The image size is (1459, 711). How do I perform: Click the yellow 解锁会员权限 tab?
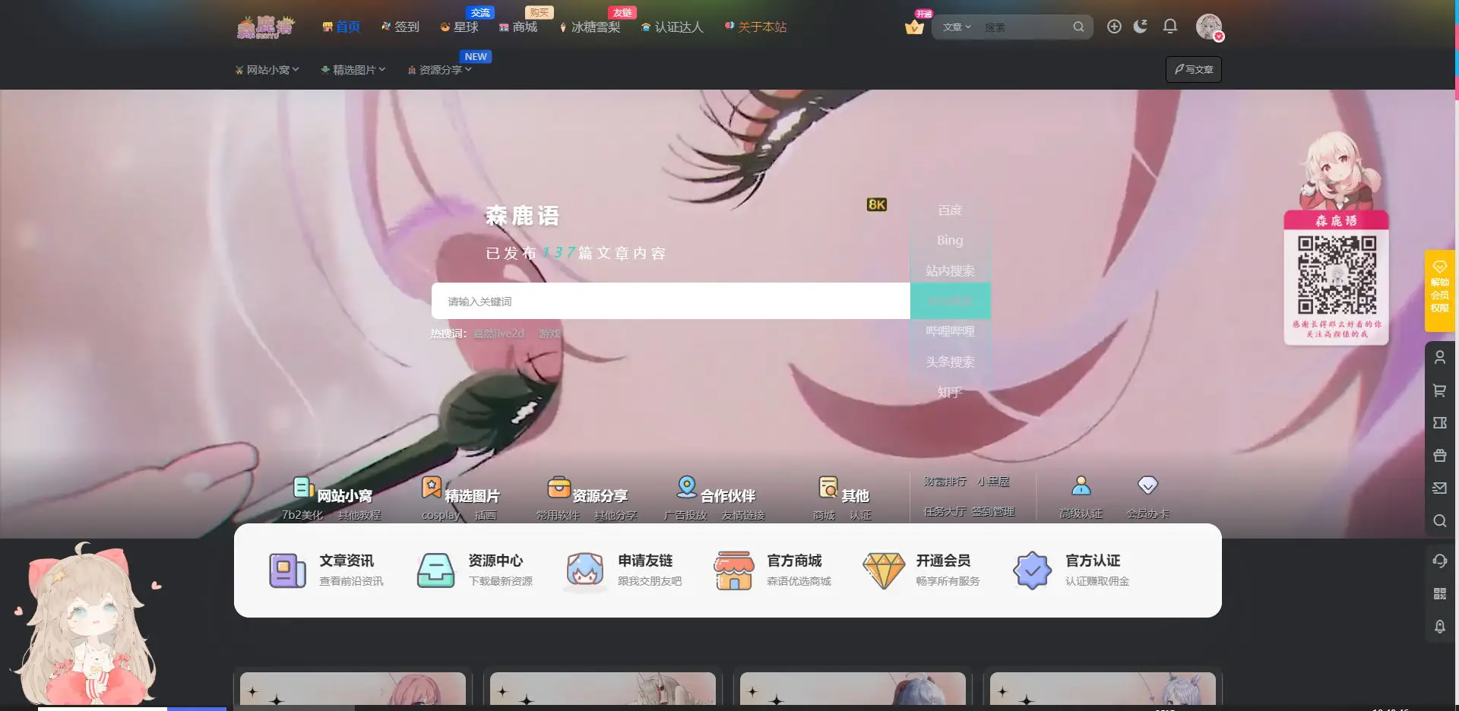[1439, 292]
